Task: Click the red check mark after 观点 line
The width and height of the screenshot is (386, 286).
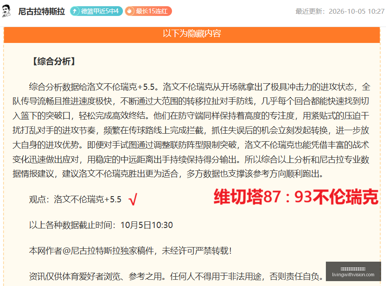Action: (x=133, y=199)
